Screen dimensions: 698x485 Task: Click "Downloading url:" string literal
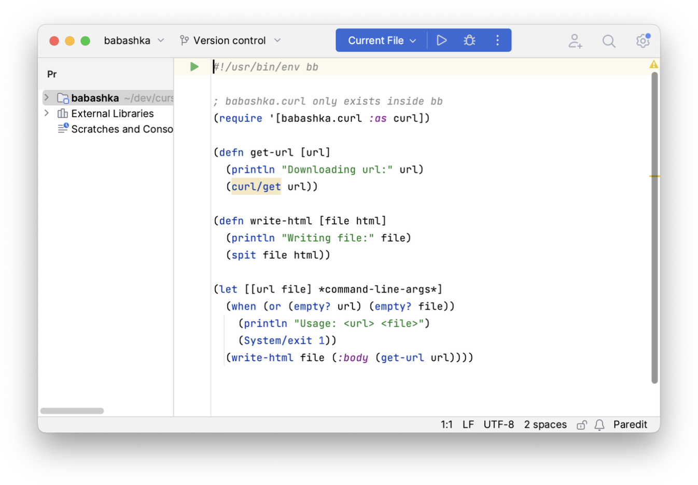(337, 169)
